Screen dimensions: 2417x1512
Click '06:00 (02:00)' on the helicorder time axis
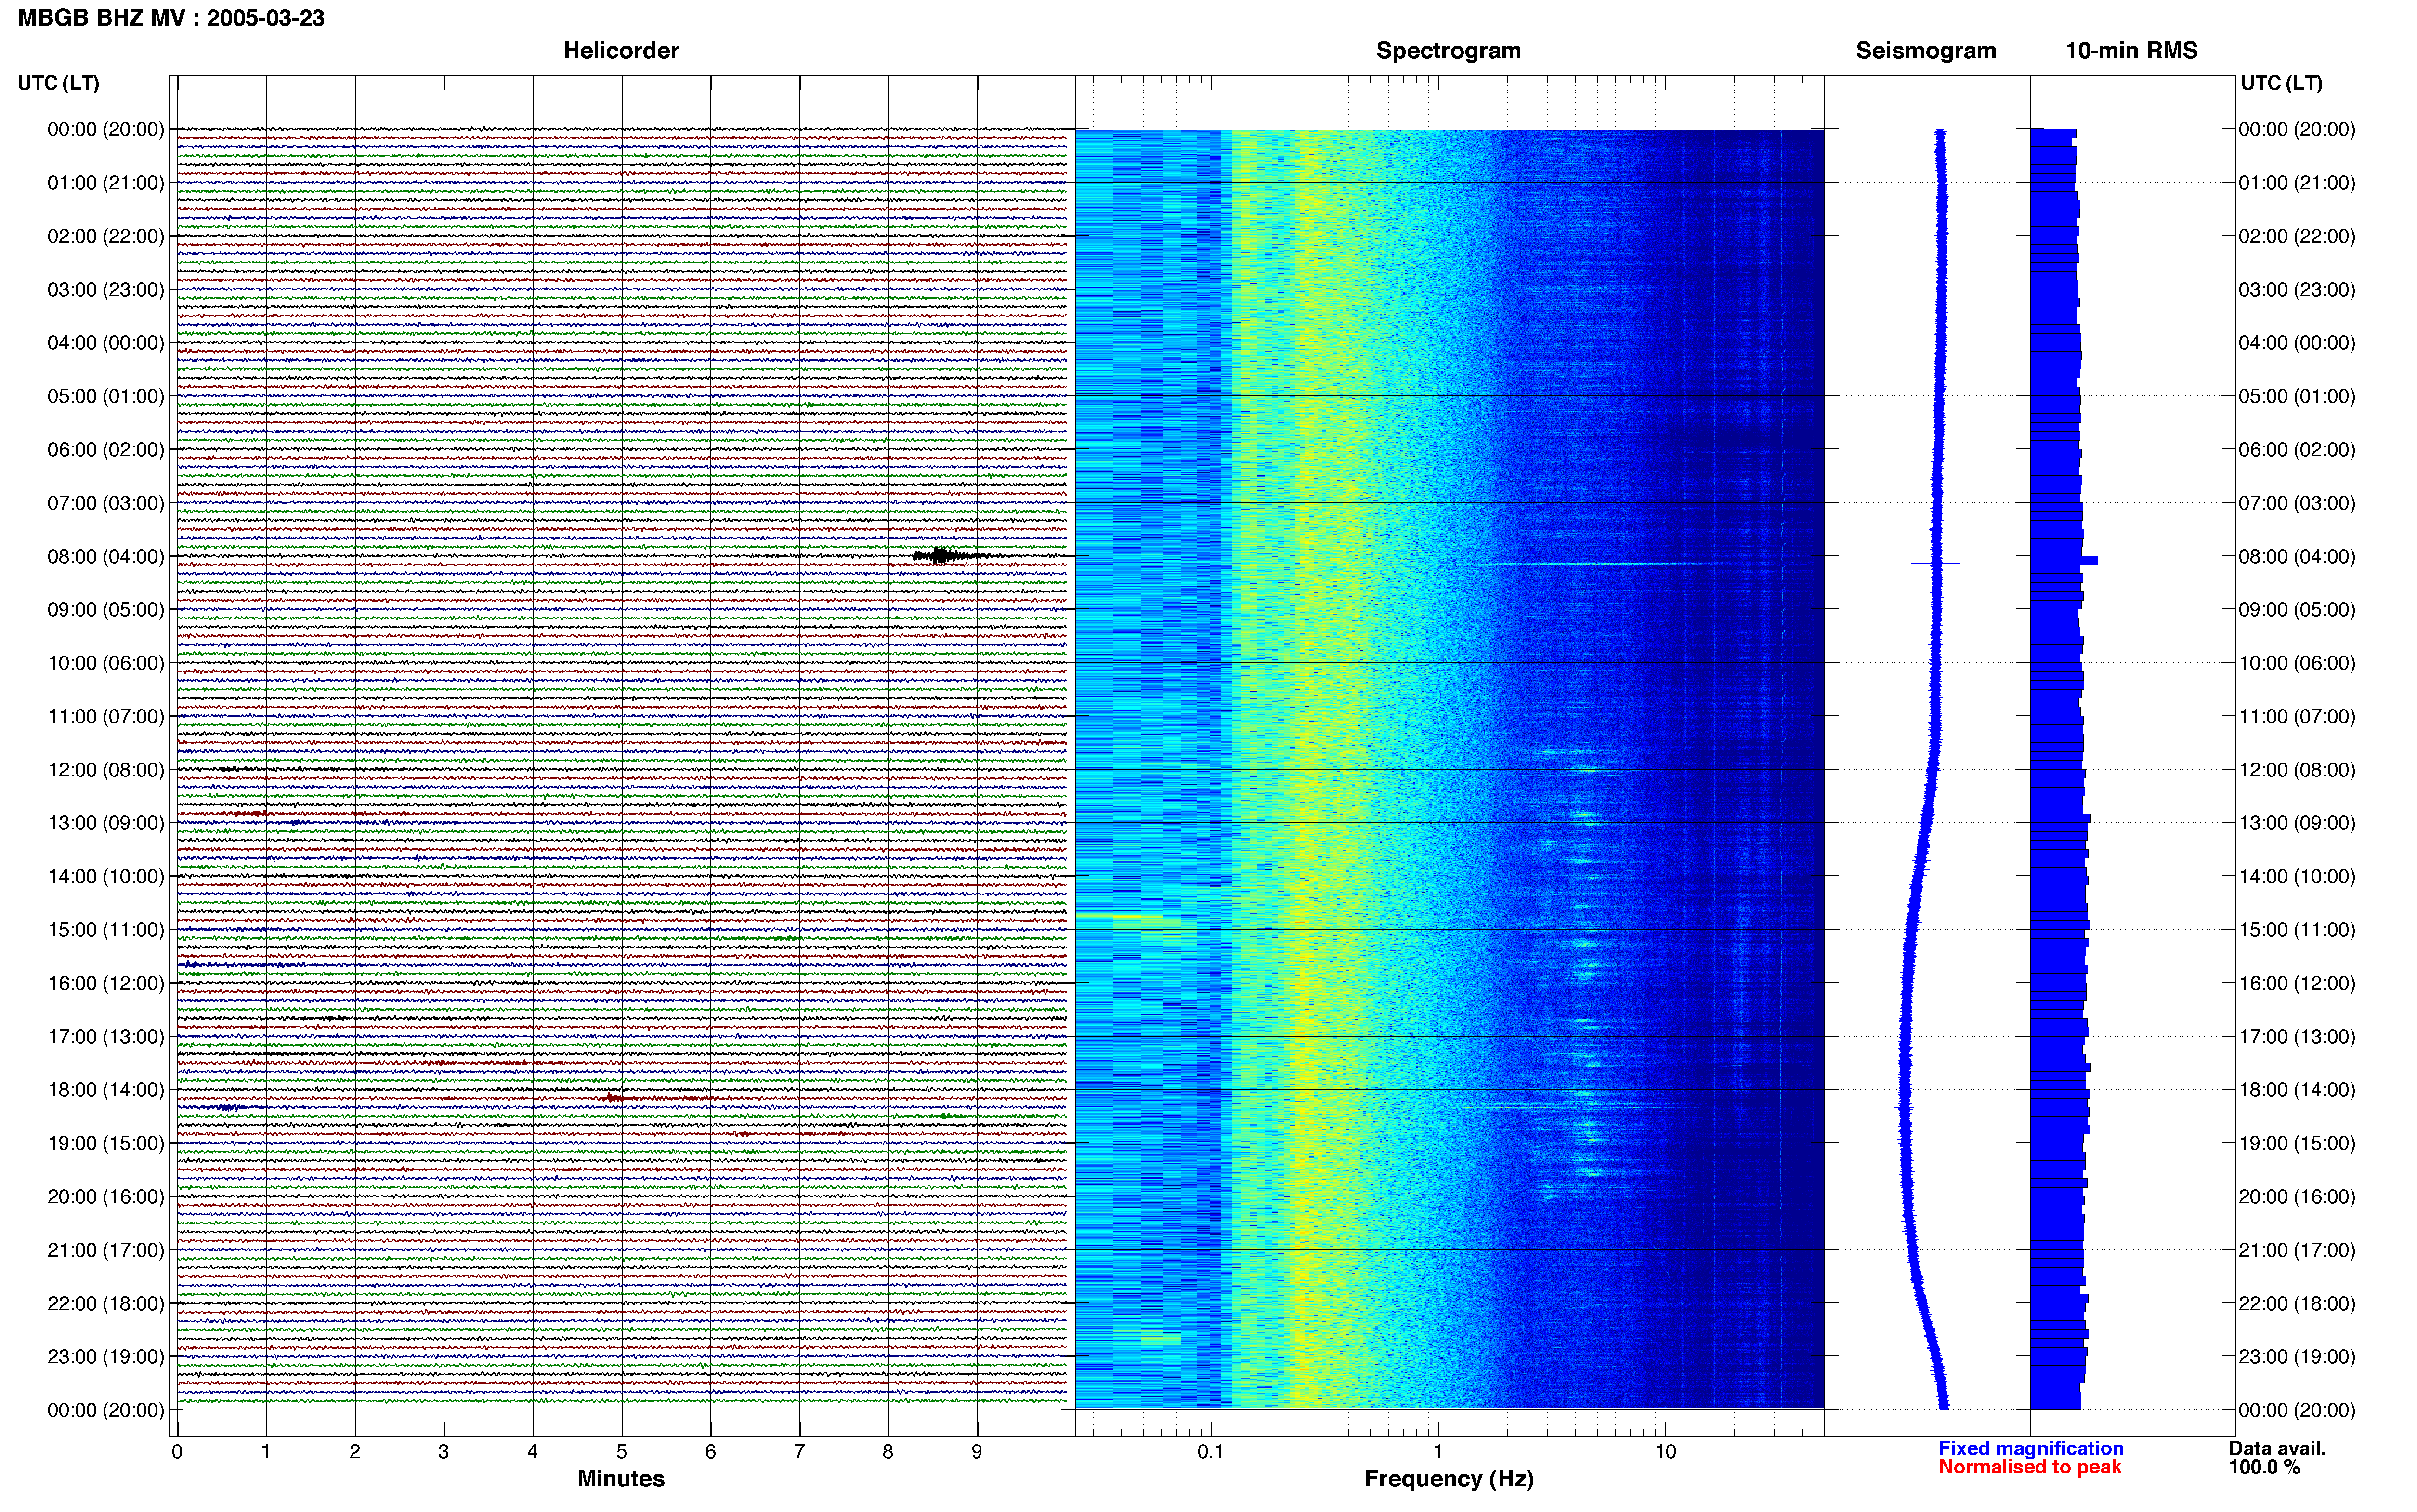click(x=106, y=450)
